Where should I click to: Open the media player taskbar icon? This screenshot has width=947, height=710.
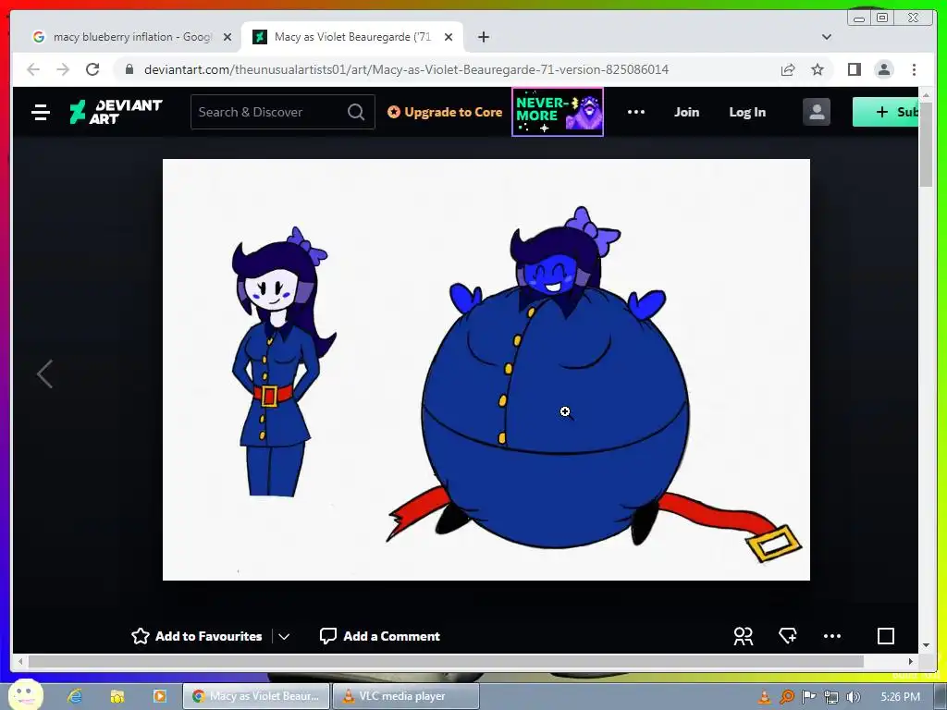(159, 696)
